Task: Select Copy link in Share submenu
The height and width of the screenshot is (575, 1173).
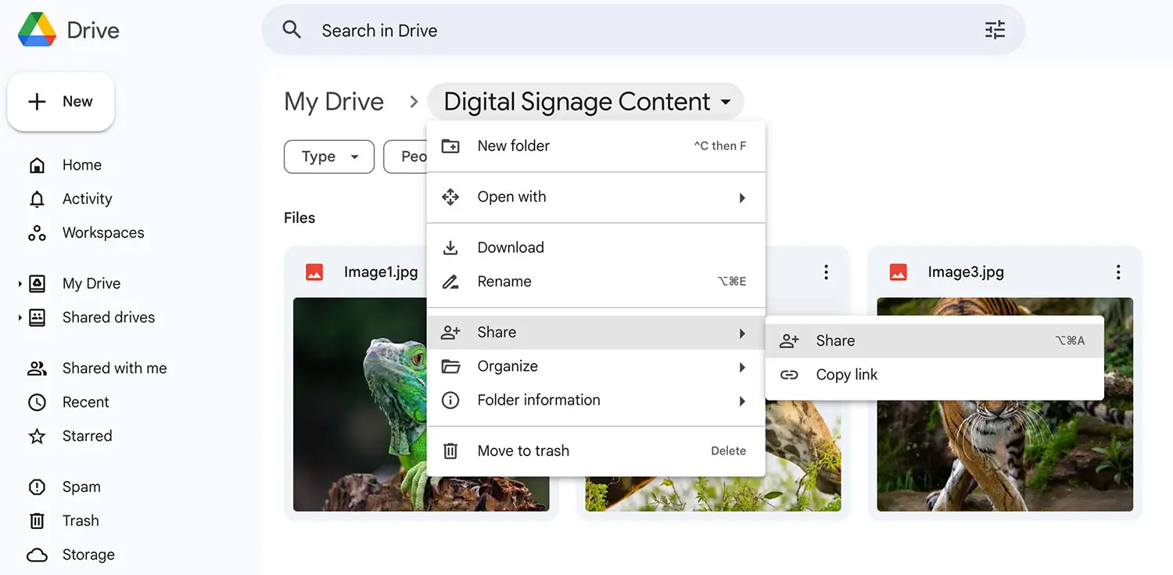Action: point(846,375)
